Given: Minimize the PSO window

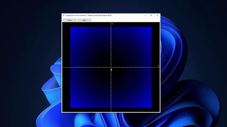Looking at the screenshot, I should [145, 15].
